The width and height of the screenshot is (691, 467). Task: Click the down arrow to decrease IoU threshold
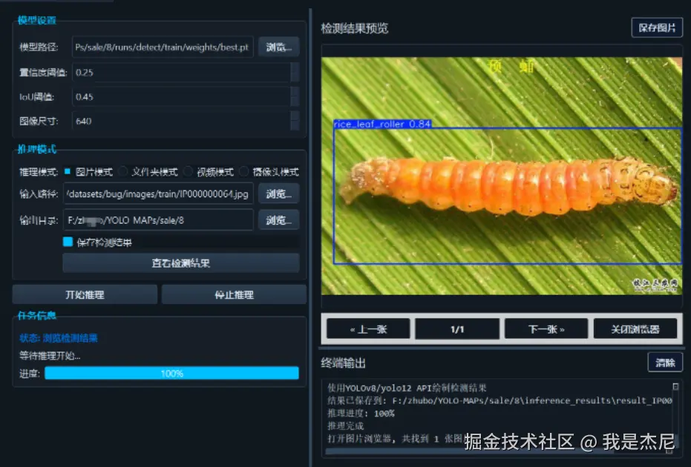pyautogui.click(x=295, y=101)
